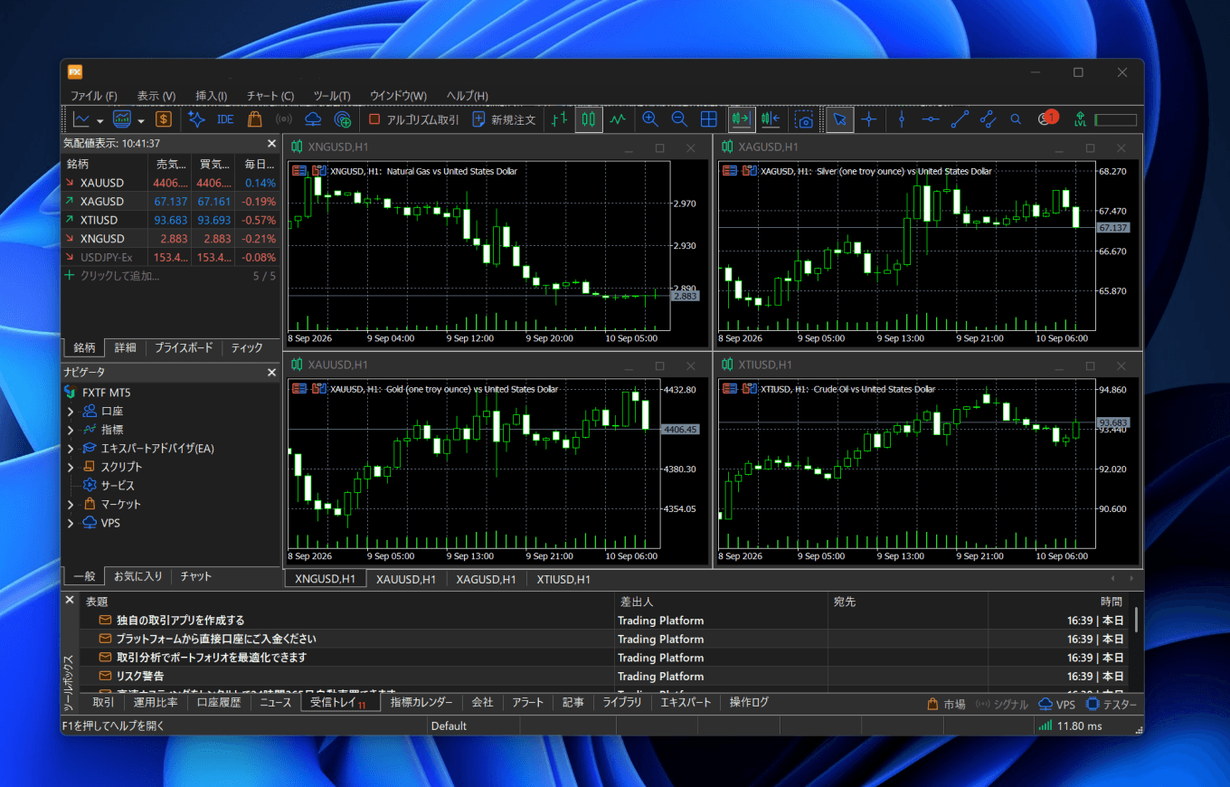1230x787 pixels.
Task: Select the trendline drawing tool
Action: (960, 119)
